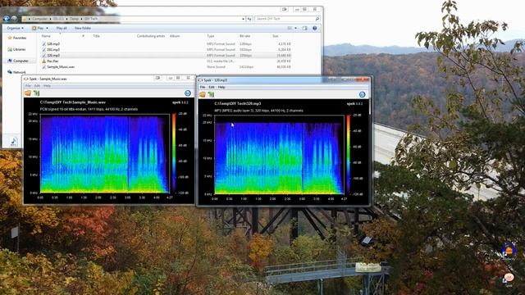525x295 pixels.
Task: Select Sample_Music.wav in file list
Action: [x=61, y=67]
